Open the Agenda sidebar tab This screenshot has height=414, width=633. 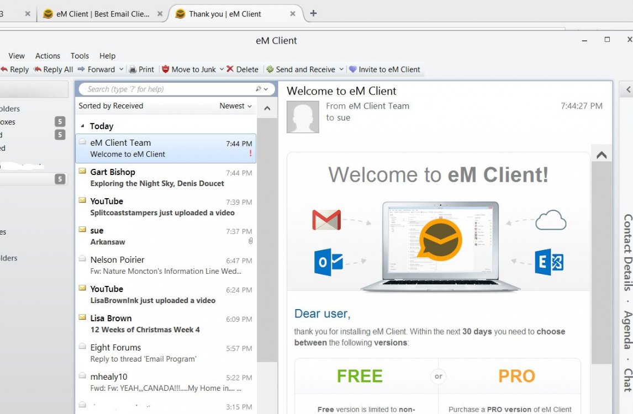point(627,330)
